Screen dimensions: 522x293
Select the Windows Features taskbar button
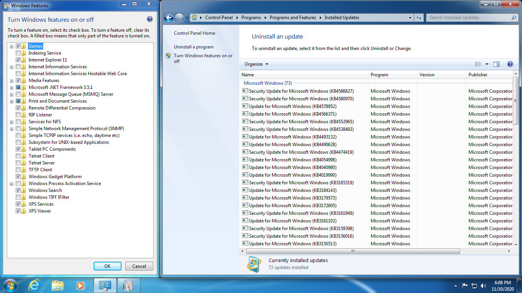[x=129, y=285]
